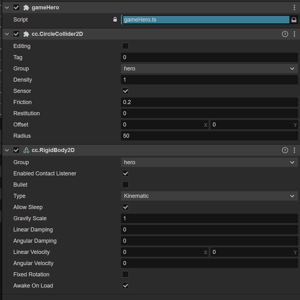
Task: Open help for cc.RigidBody2D
Action: pos(285,150)
